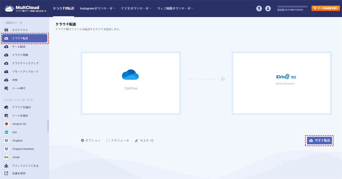Click the OneDrive cloud logo
This screenshot has width=342, height=179.
(130, 75)
